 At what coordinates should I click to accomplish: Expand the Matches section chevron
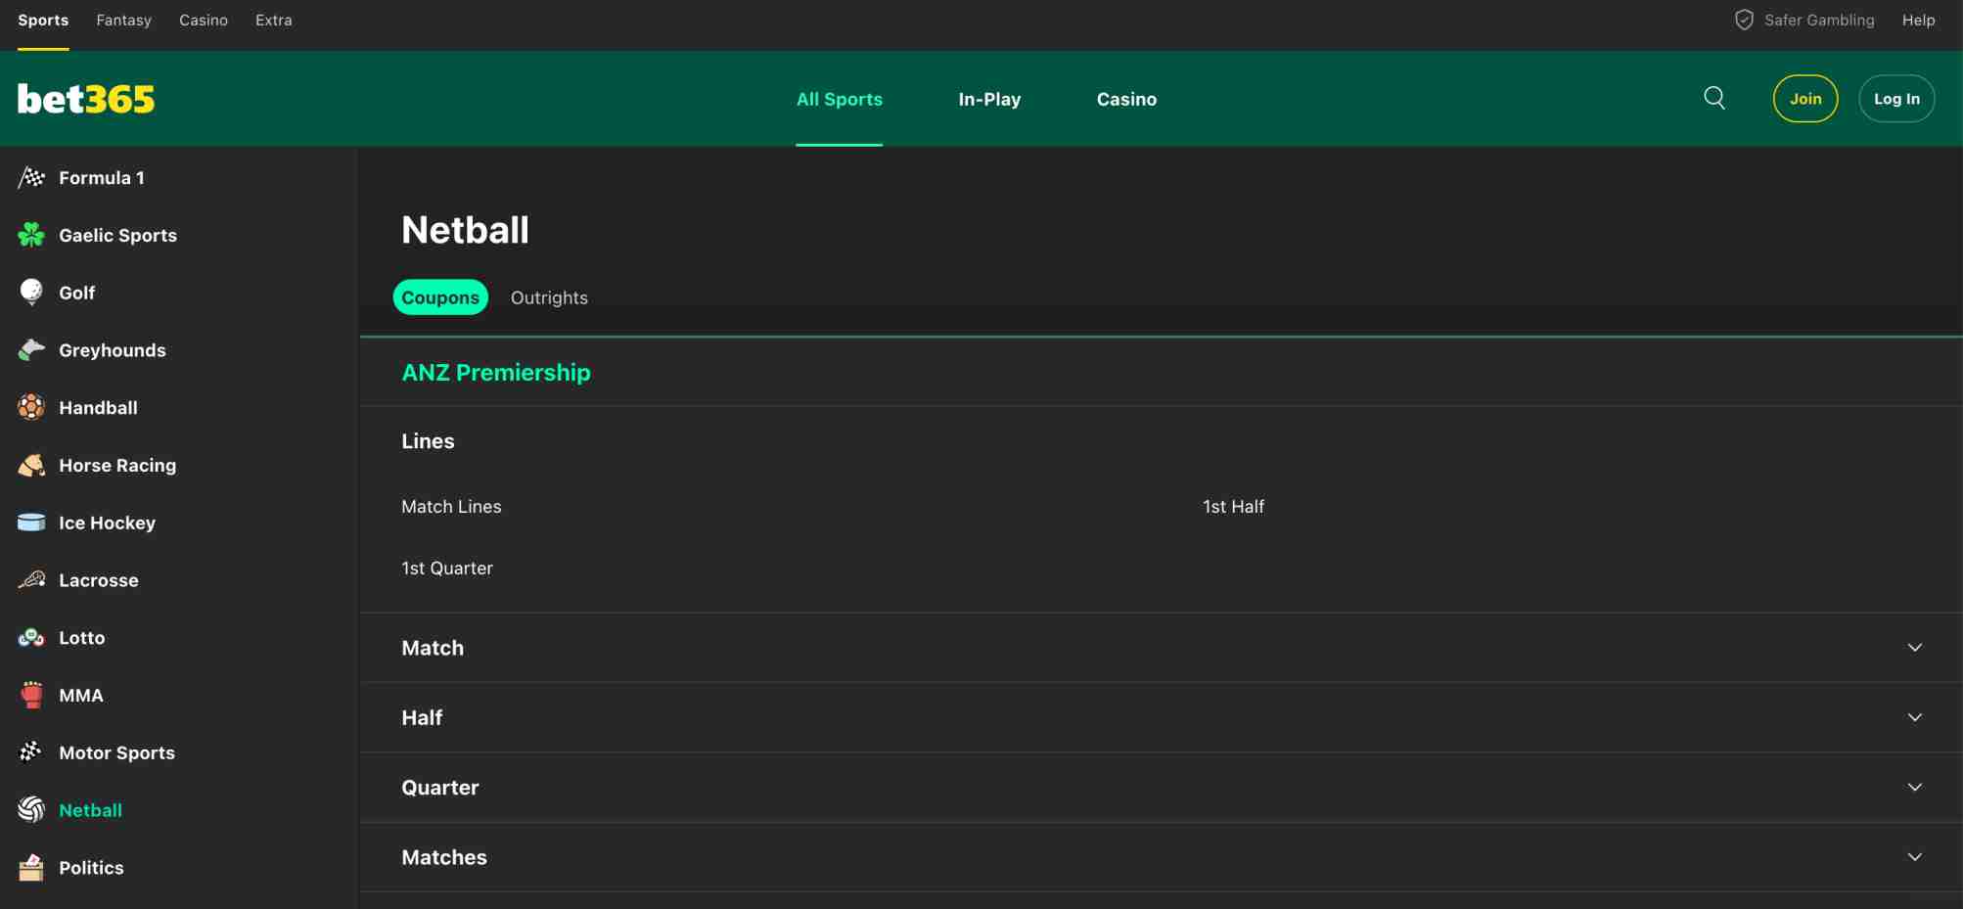pyautogui.click(x=1915, y=857)
